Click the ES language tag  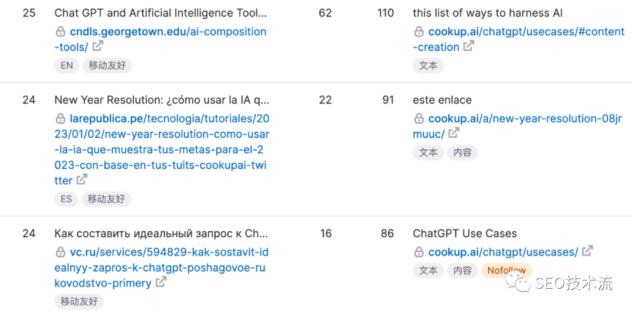(x=66, y=199)
